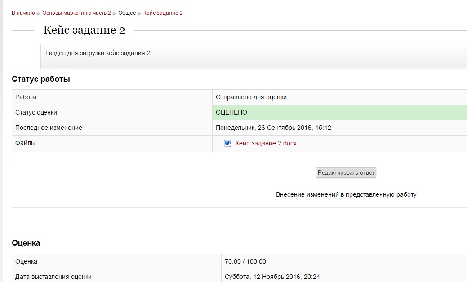Click the «Внесение изменений в представленную работу» hint text

click(x=346, y=194)
